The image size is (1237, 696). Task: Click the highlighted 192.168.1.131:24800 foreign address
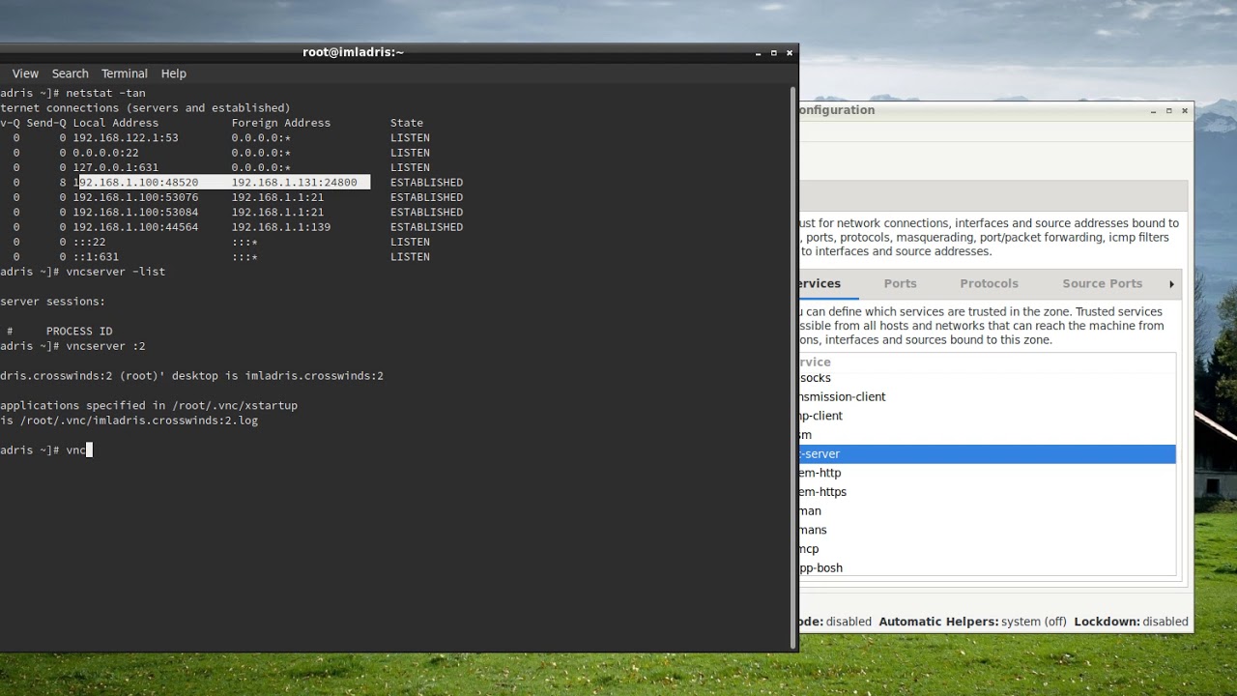294,183
